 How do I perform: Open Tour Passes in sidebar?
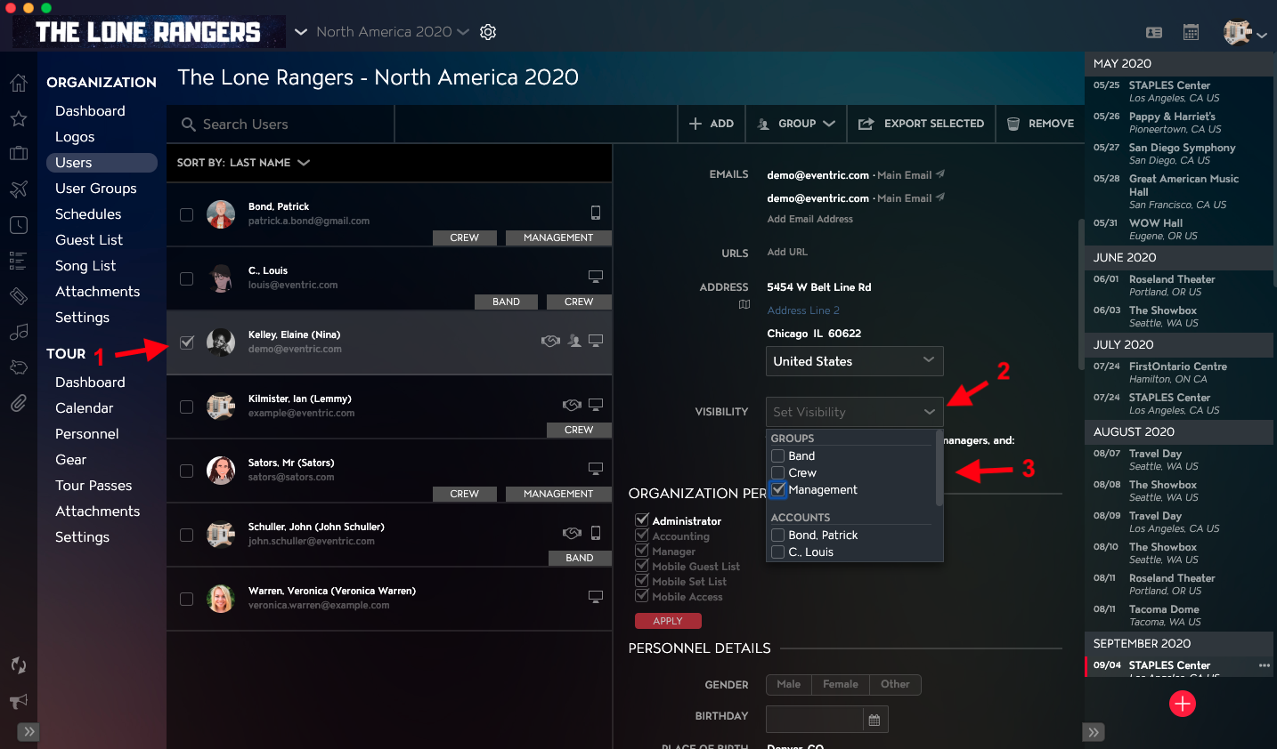pyautogui.click(x=94, y=486)
